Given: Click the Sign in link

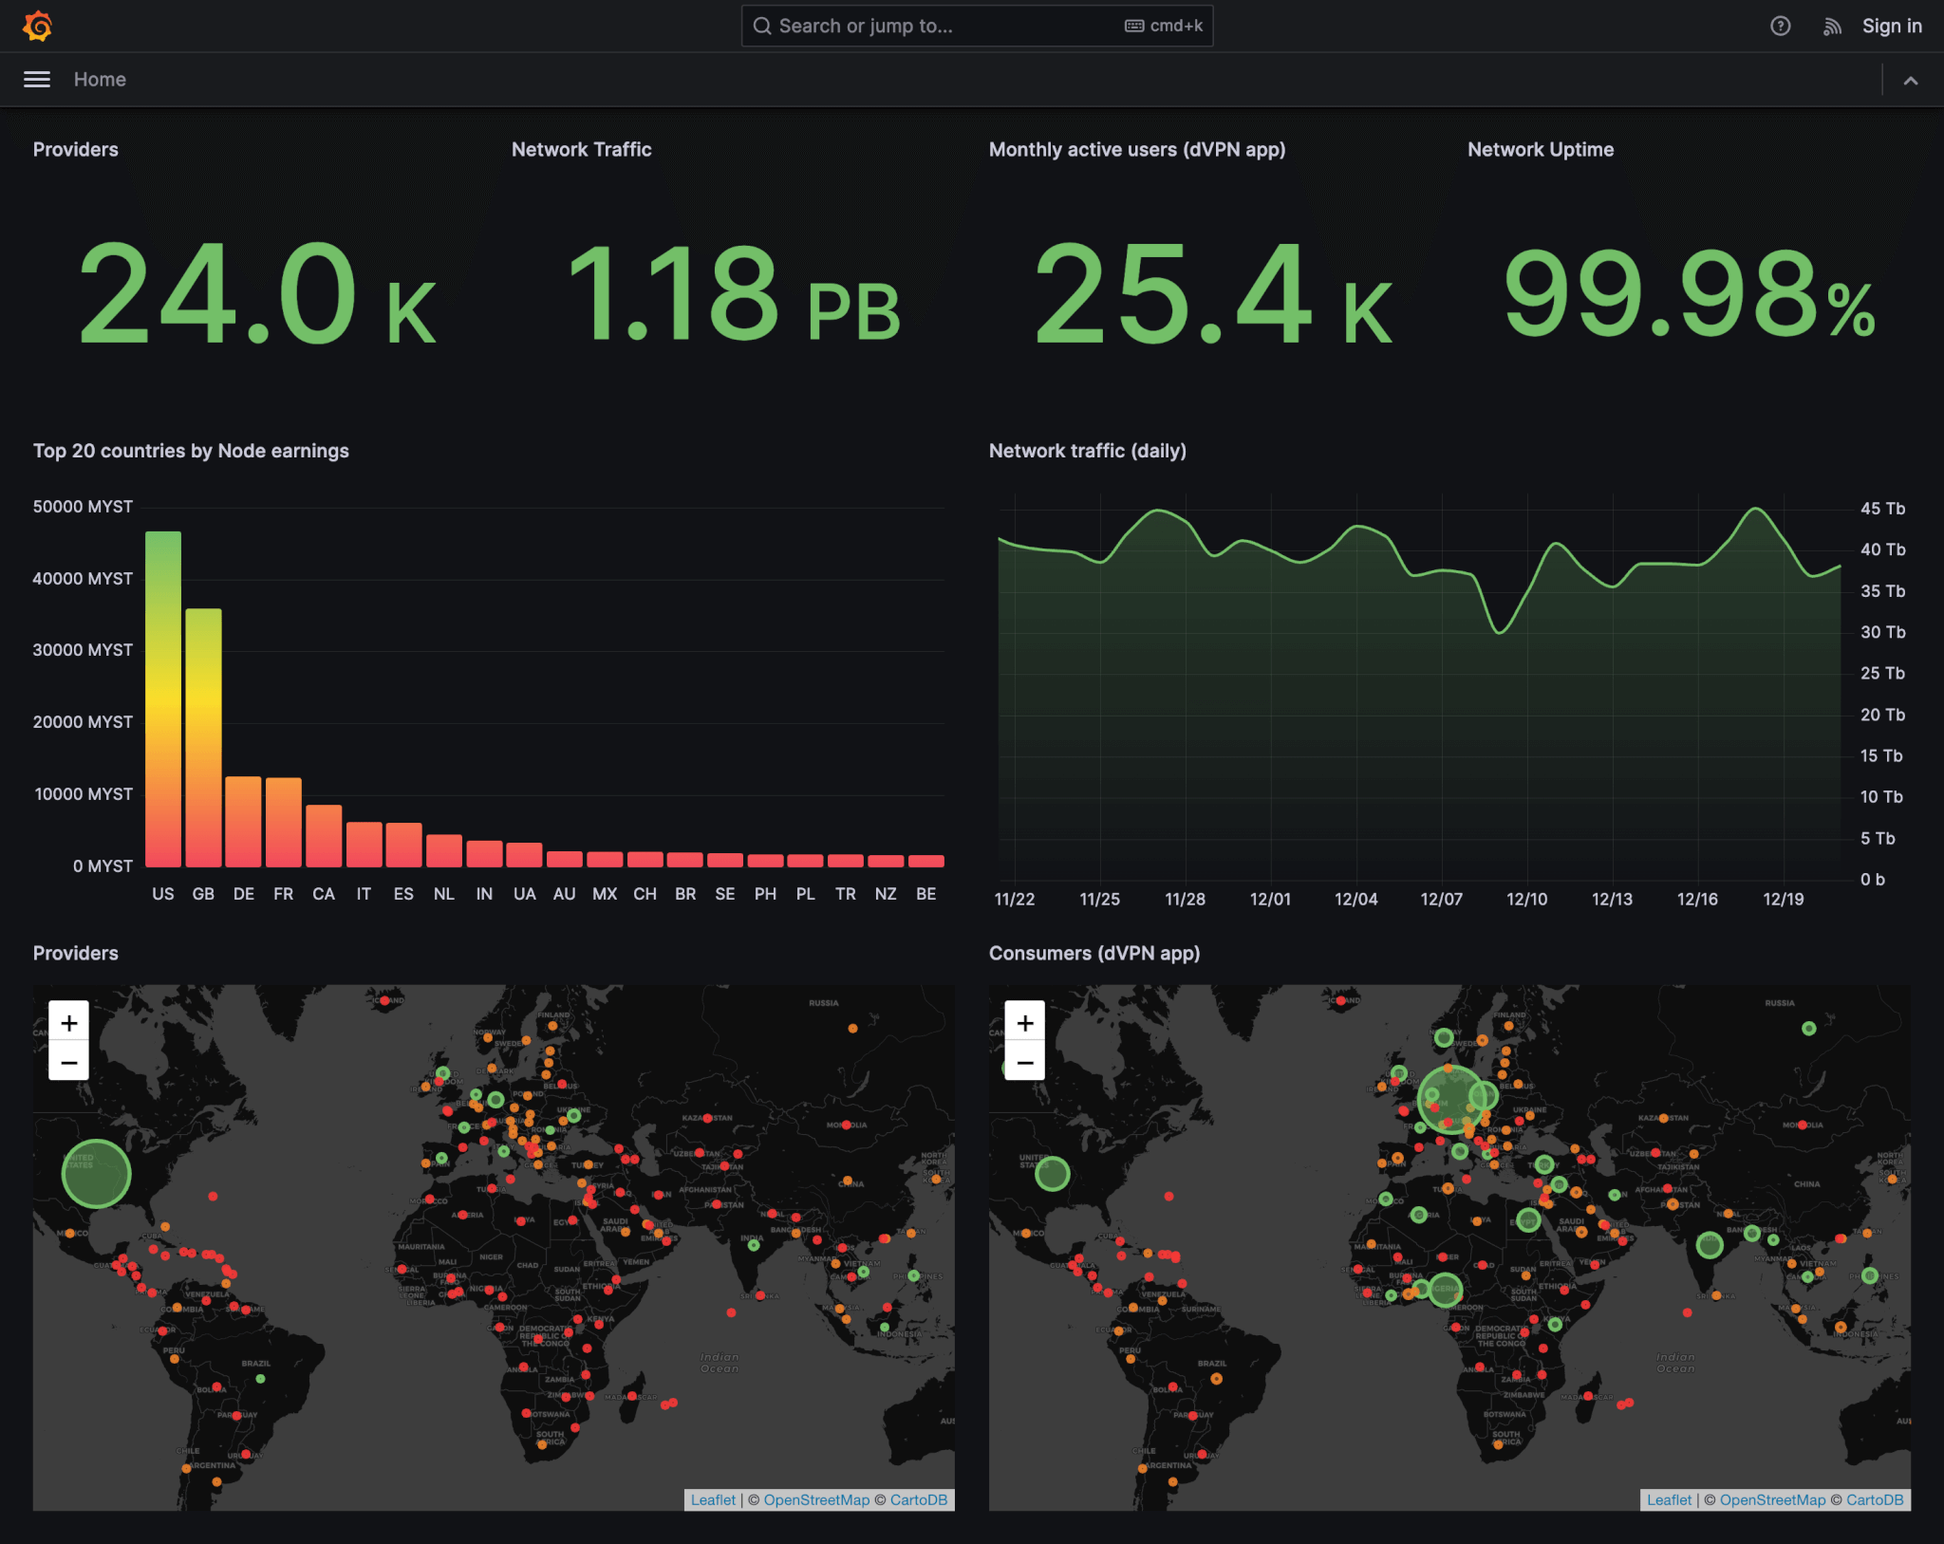Looking at the screenshot, I should tap(1892, 26).
